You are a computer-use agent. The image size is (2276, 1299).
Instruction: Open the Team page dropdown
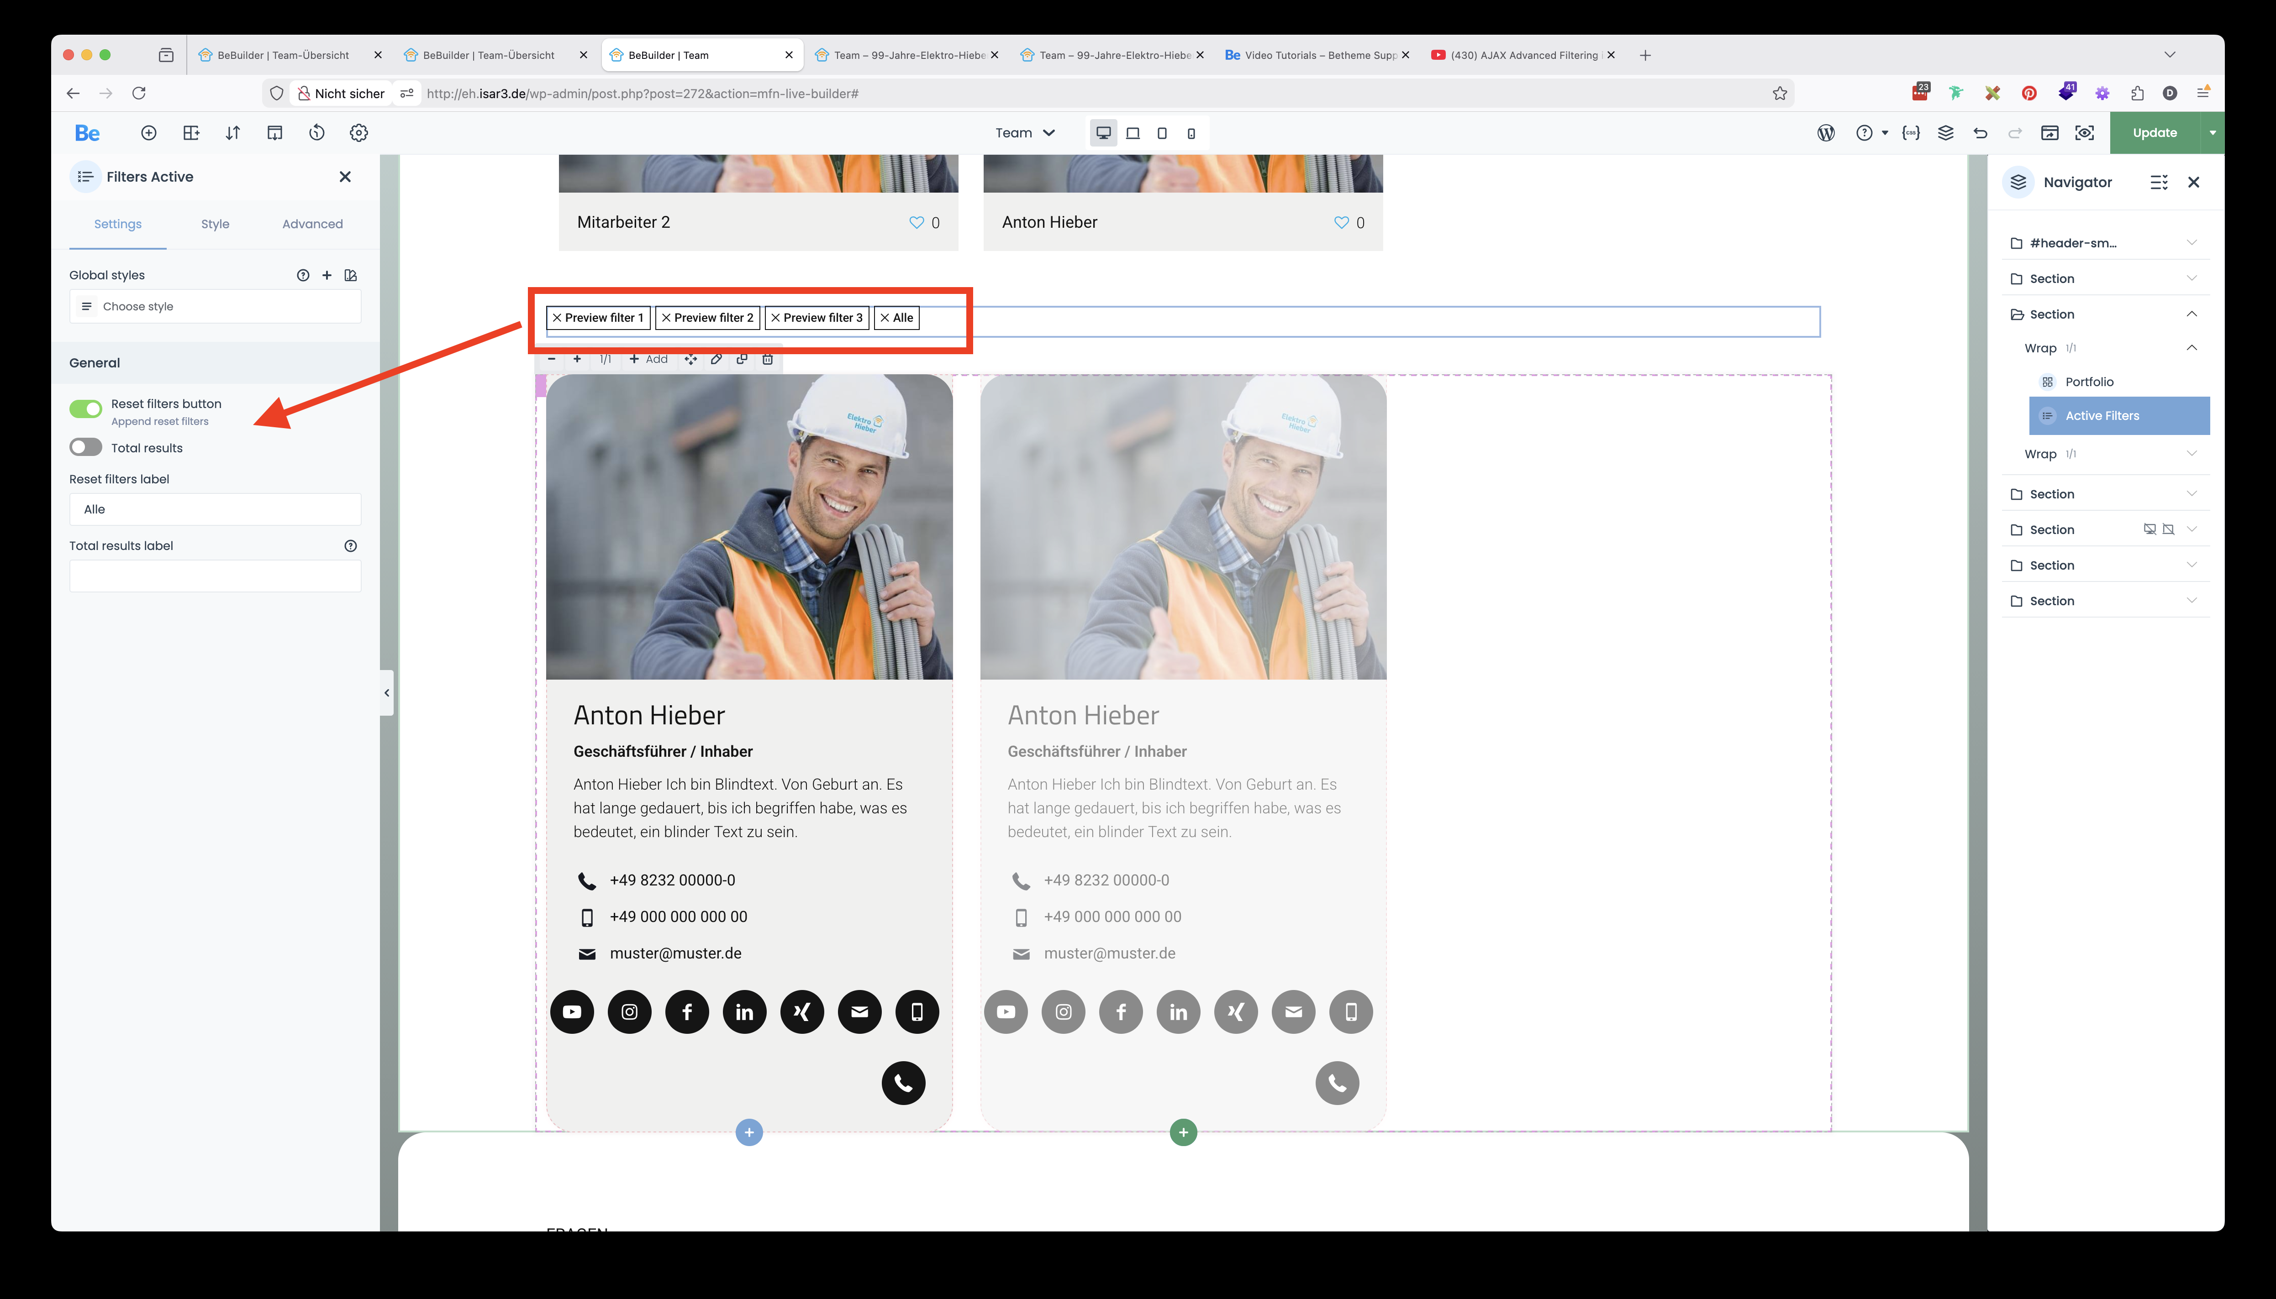(1025, 133)
